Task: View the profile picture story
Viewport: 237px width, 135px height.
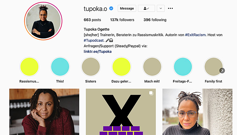Action: coord(43,21)
